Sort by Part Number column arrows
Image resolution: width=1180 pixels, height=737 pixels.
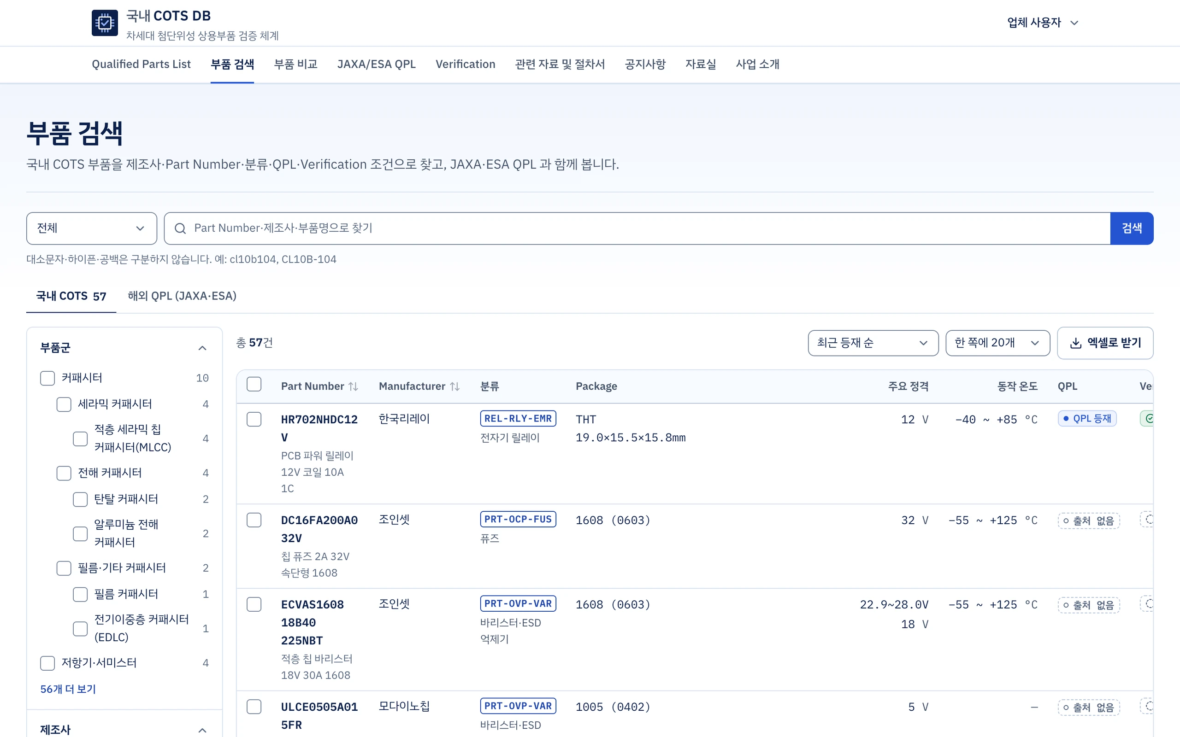click(354, 386)
